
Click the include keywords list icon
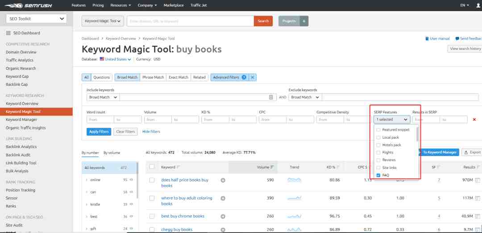(x=271, y=97)
